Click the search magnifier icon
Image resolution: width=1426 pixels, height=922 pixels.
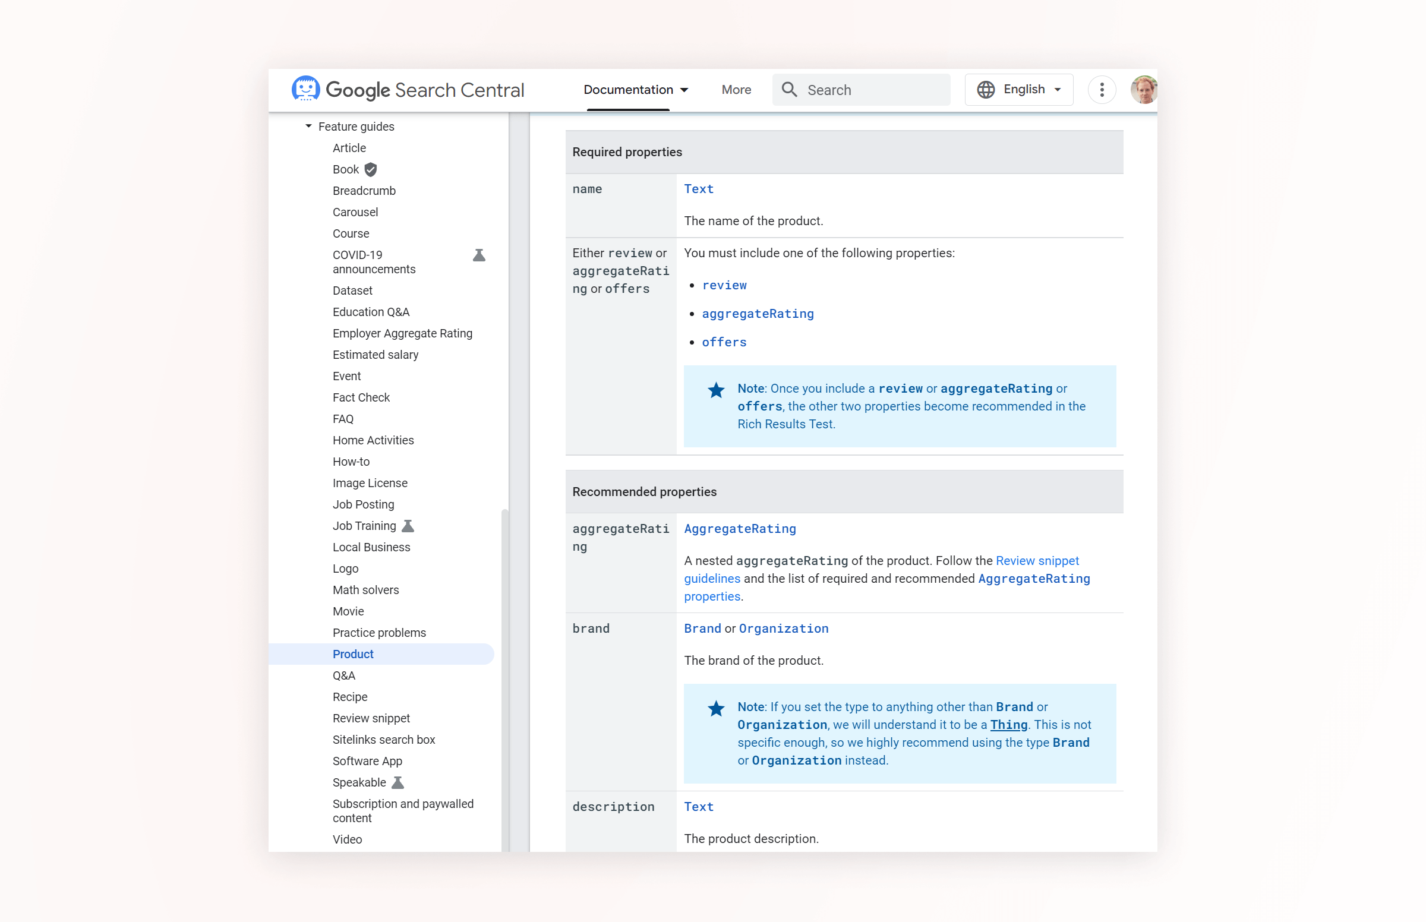coord(789,90)
